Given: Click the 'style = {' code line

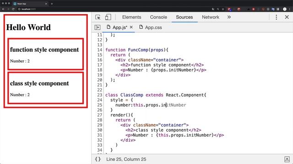Looking at the screenshot, I should [122, 100].
